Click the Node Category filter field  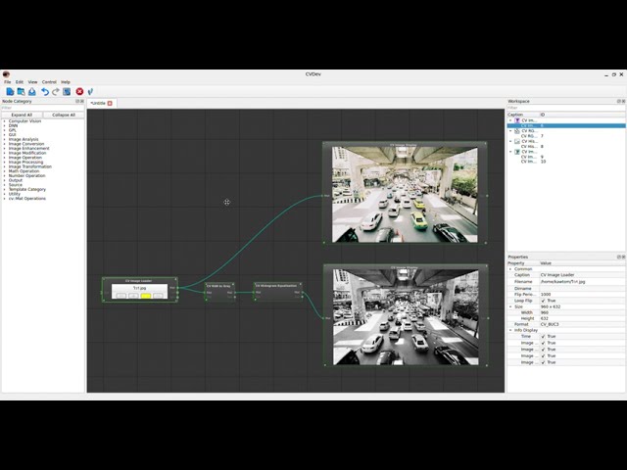point(43,108)
